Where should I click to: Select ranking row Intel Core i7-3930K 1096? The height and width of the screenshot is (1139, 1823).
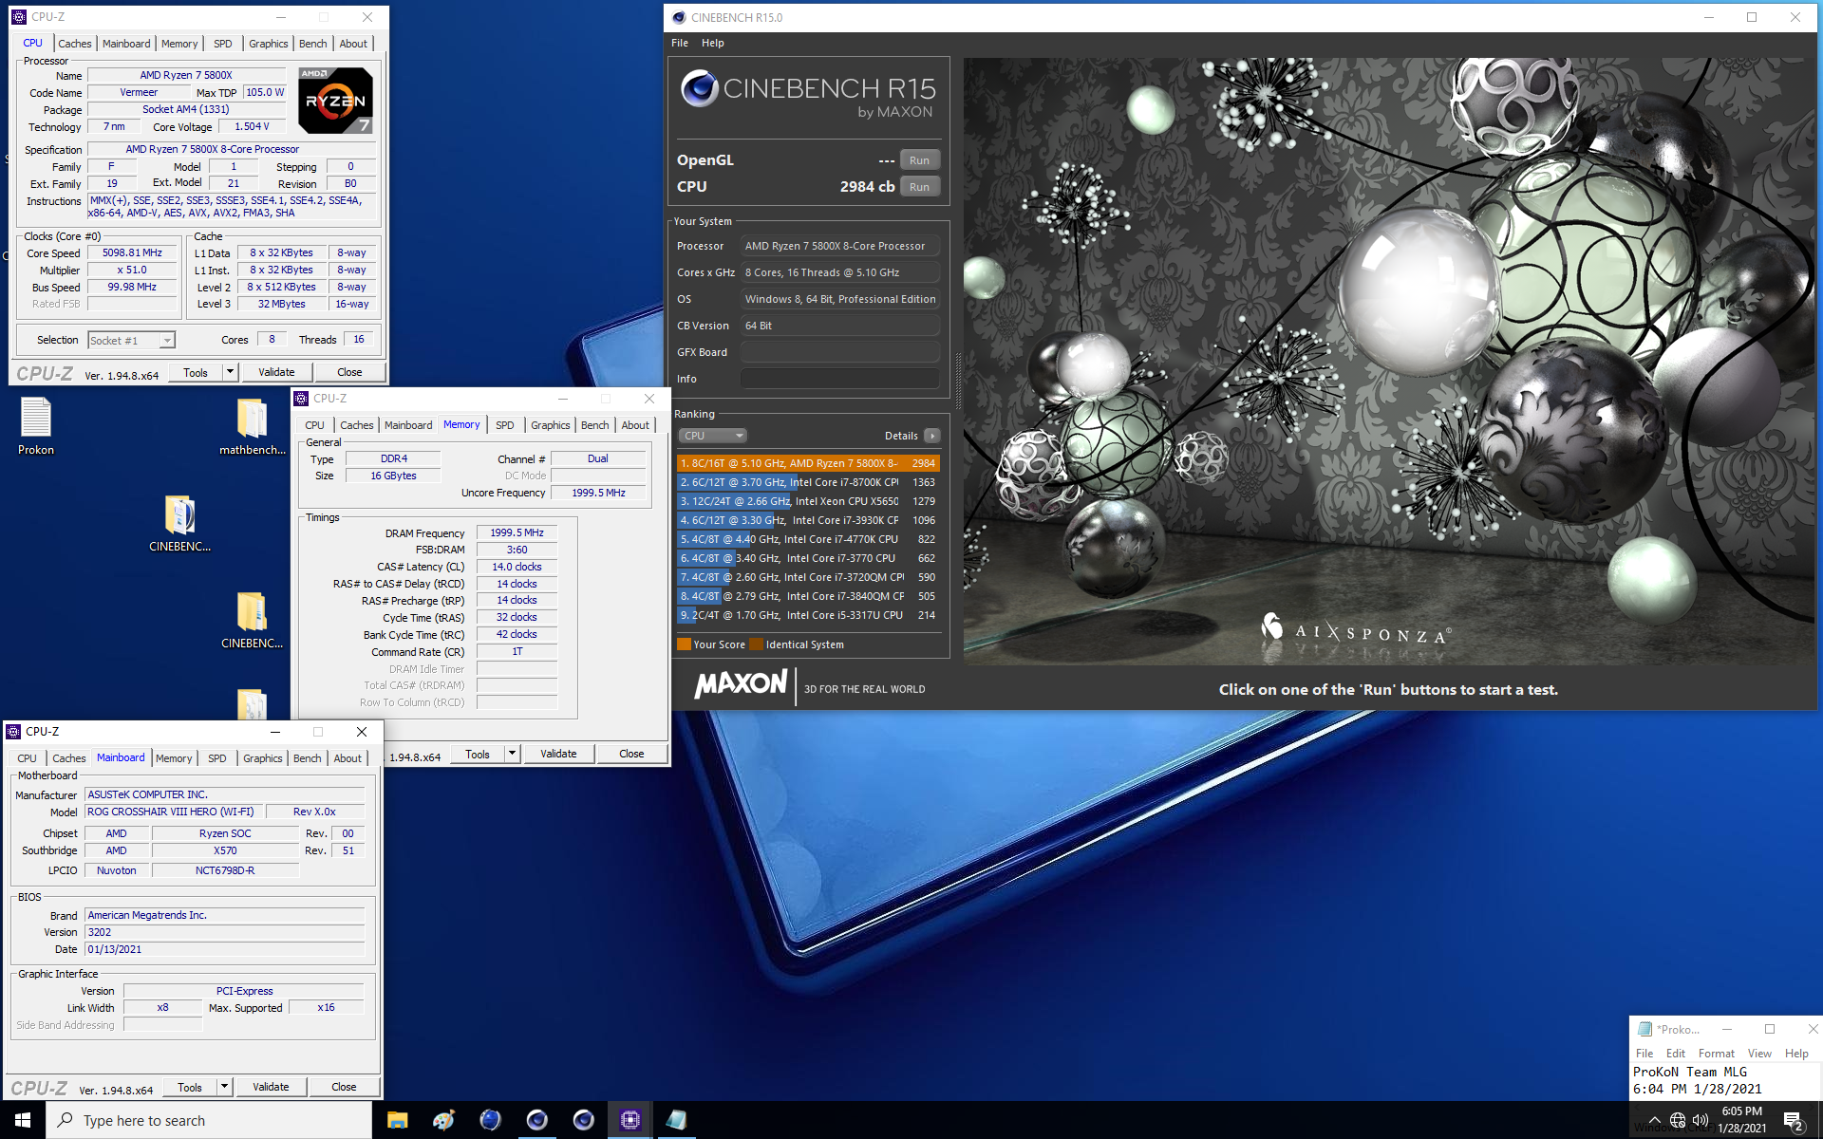[x=808, y=520]
